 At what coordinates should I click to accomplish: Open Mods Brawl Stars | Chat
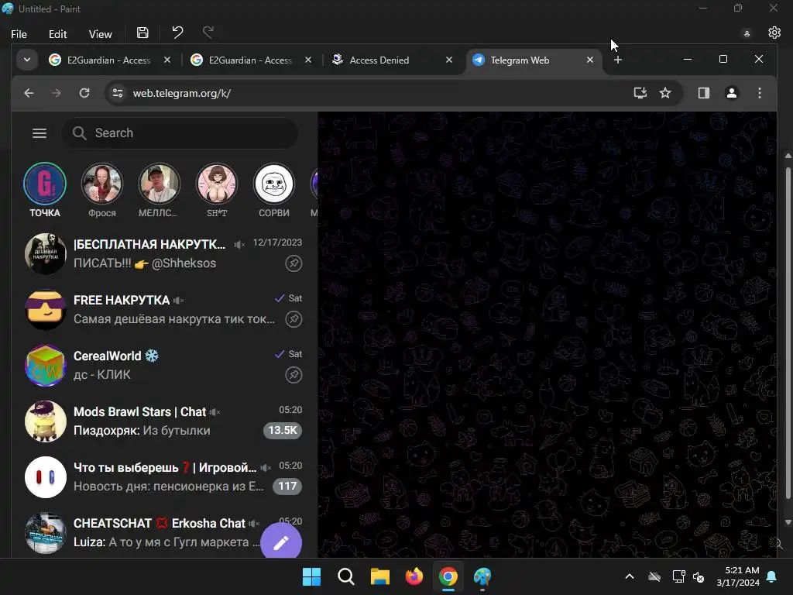click(x=163, y=421)
